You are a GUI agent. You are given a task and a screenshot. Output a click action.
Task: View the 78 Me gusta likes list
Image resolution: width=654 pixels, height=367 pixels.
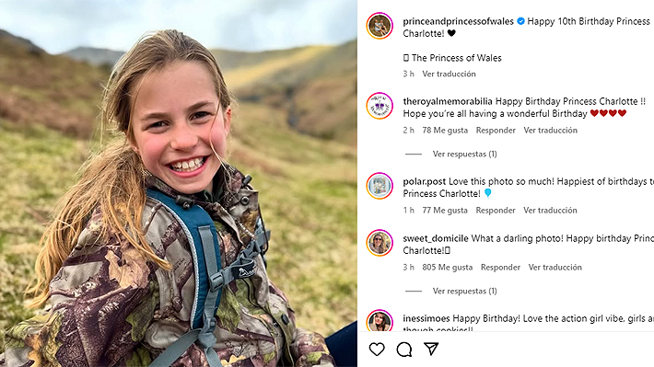click(445, 130)
